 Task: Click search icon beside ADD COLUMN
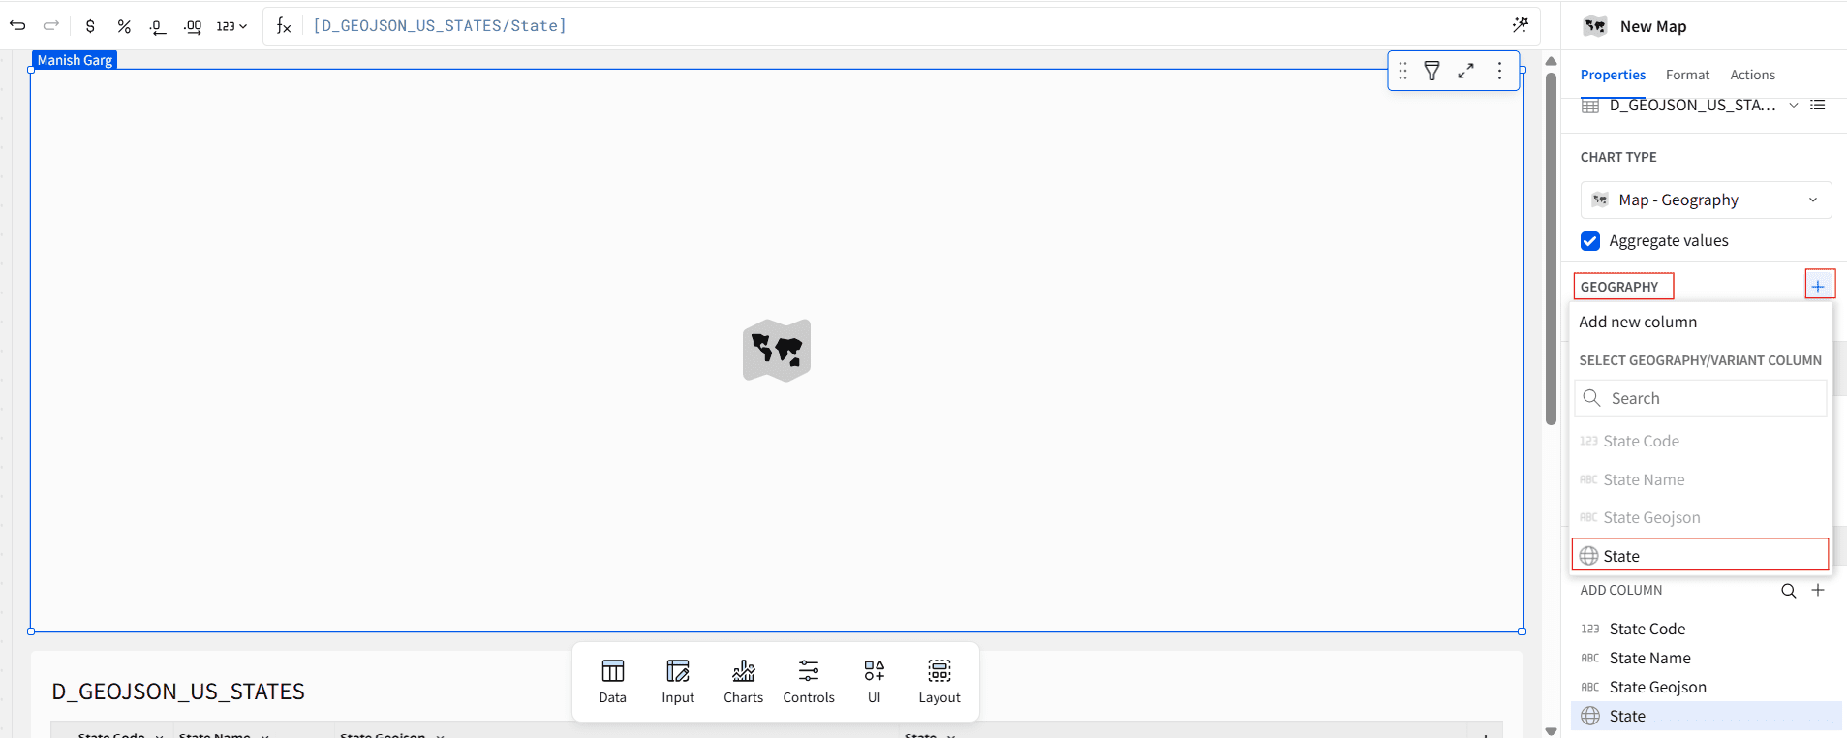pyautogui.click(x=1789, y=591)
